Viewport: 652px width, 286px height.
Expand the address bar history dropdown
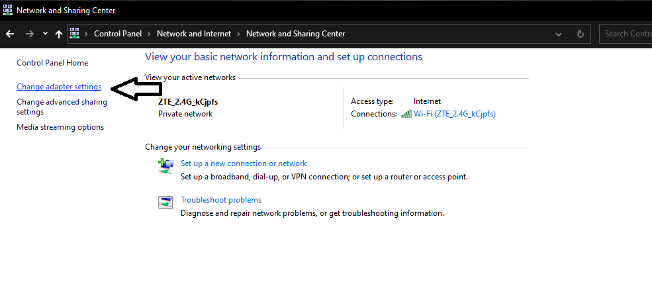coord(559,34)
